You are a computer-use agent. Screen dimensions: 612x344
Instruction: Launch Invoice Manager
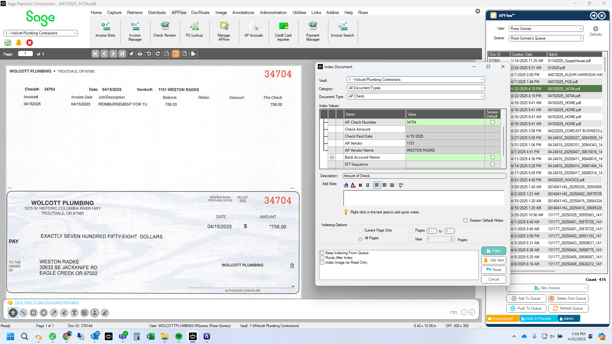135,32
